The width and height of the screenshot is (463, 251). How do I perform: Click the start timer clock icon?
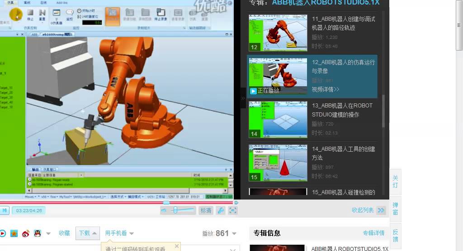click(79, 11)
